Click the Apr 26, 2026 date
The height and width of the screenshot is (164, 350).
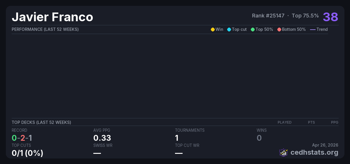pyautogui.click(x=325, y=145)
